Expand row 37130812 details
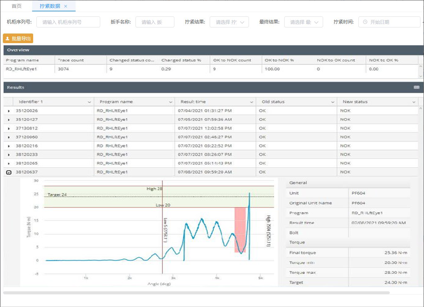 click(9, 128)
